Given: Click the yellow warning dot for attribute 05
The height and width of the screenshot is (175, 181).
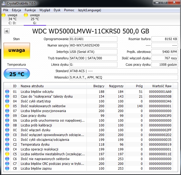Looking at the screenshot, I should coord(7,106).
